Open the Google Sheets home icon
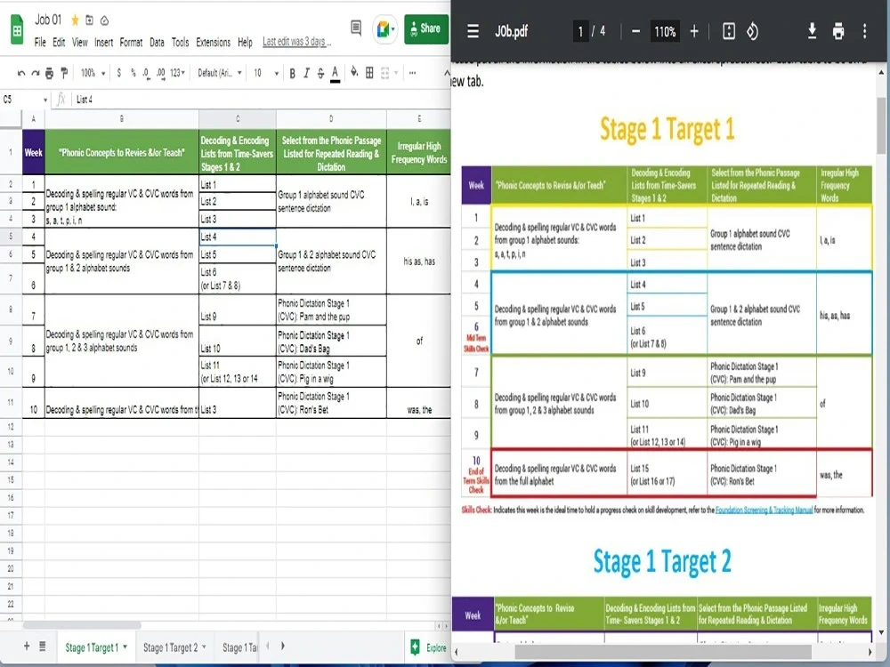Screen dimensions: 890x667 (x=17, y=29)
